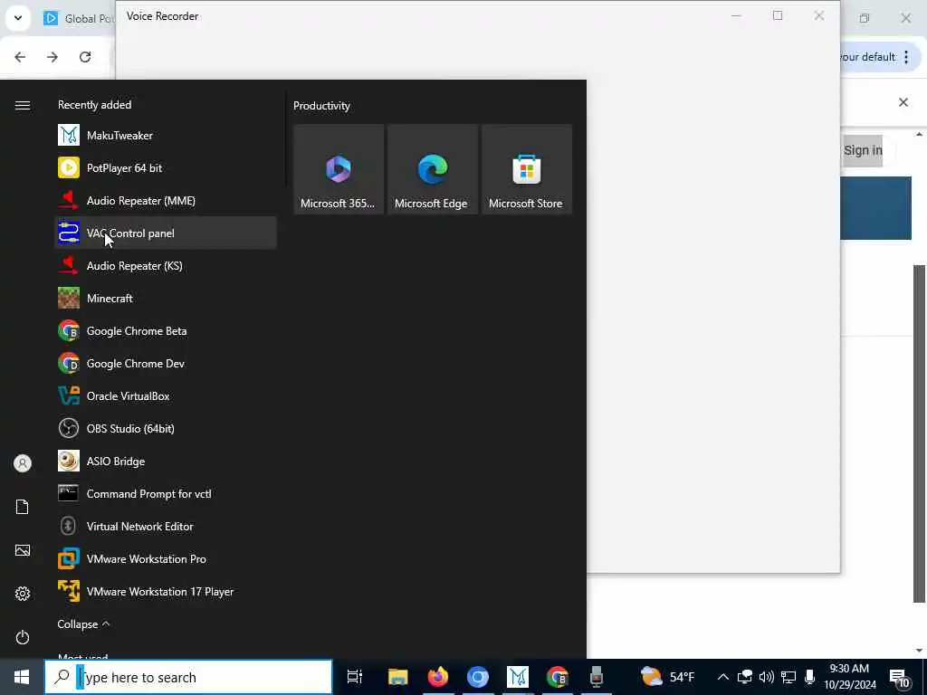Launch Audio Repeater (KS)
927x695 pixels.
click(166, 265)
